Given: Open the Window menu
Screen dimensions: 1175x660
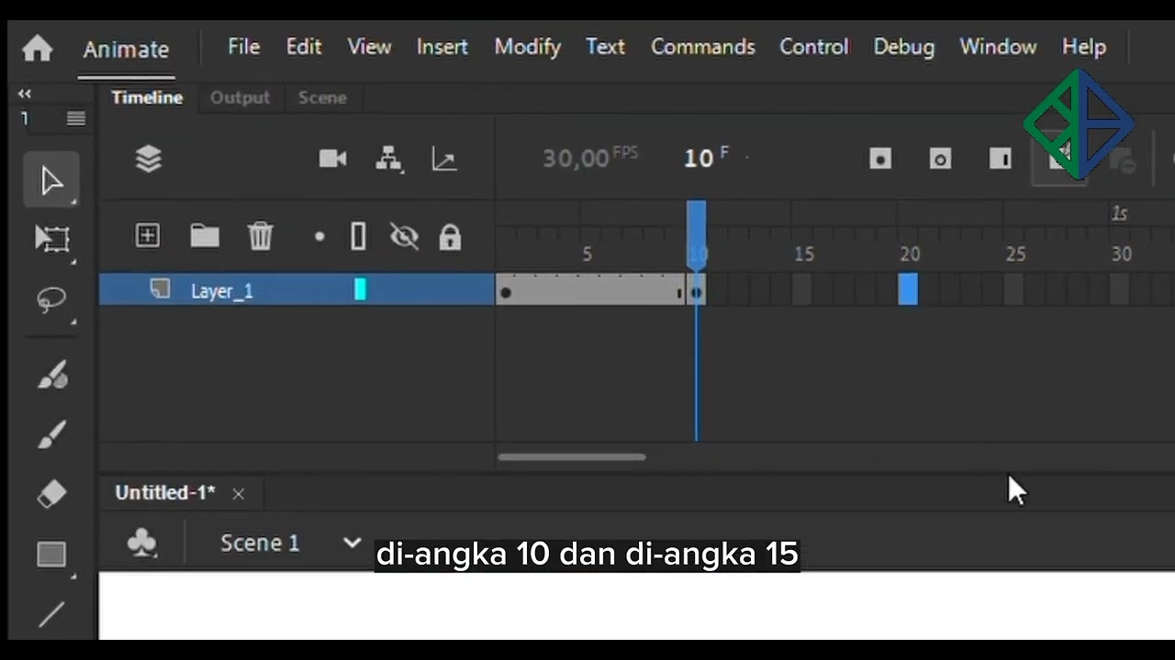Looking at the screenshot, I should pyautogui.click(x=998, y=47).
